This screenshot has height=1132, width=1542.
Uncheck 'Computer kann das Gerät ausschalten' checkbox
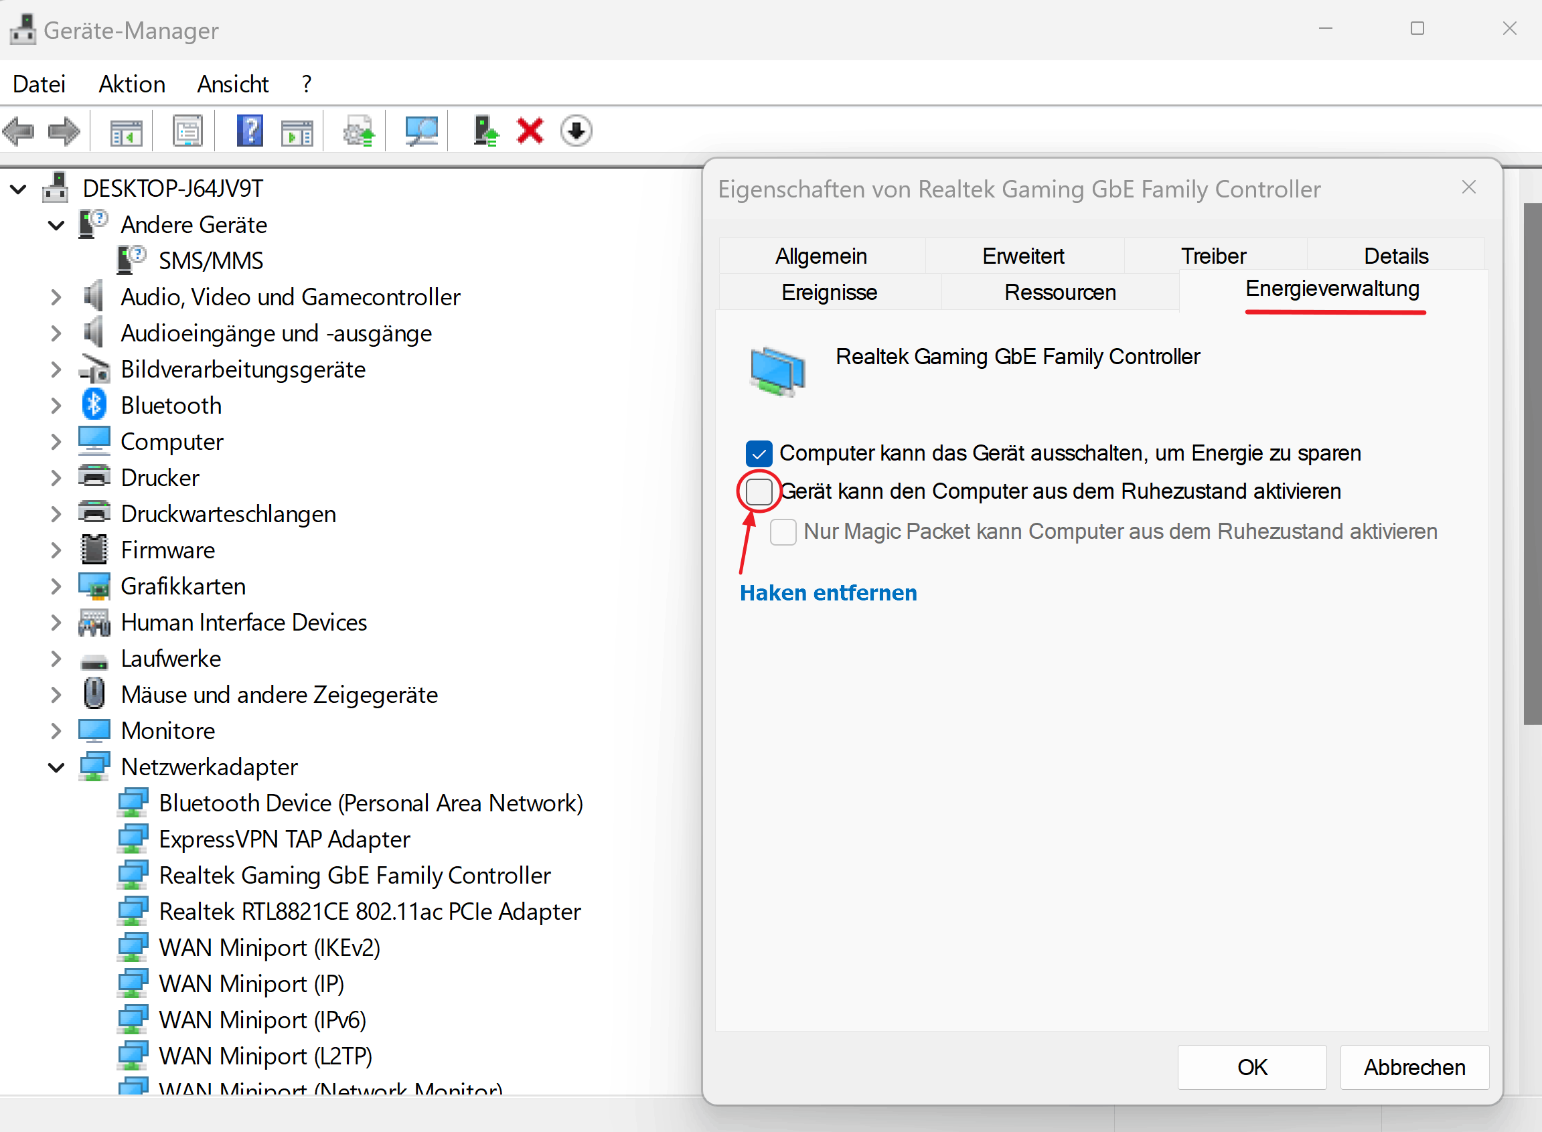759,453
